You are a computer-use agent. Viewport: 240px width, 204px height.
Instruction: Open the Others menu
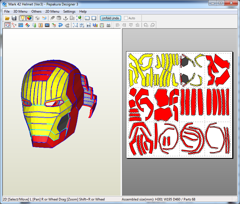point(37,12)
